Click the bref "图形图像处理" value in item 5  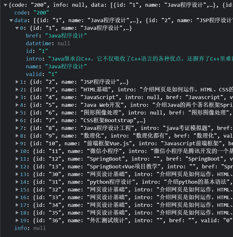209,113
